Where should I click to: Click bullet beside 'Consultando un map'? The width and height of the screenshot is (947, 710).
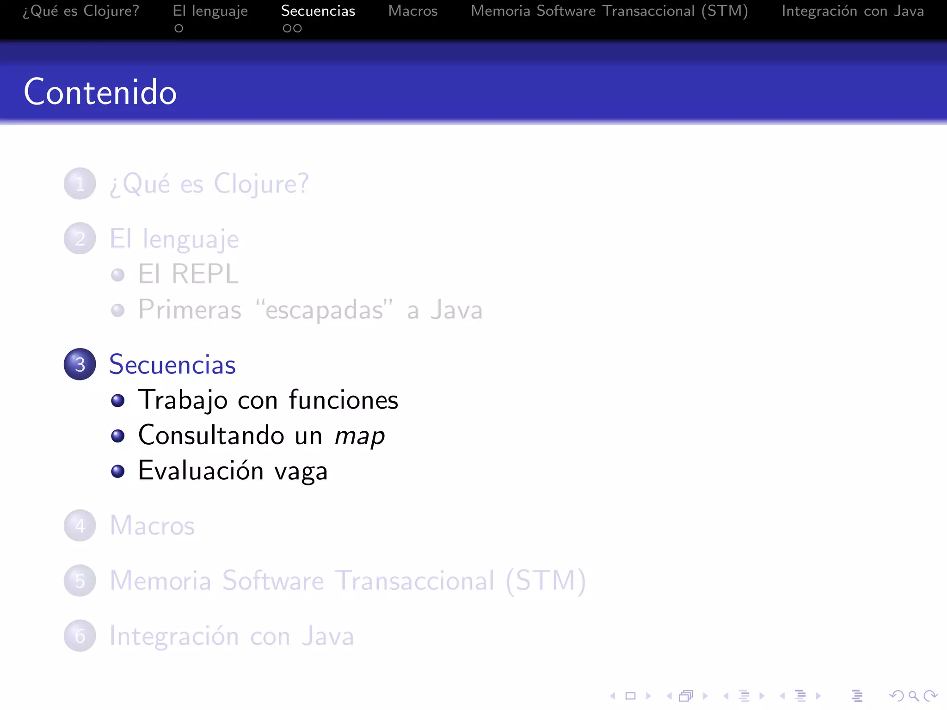(118, 436)
